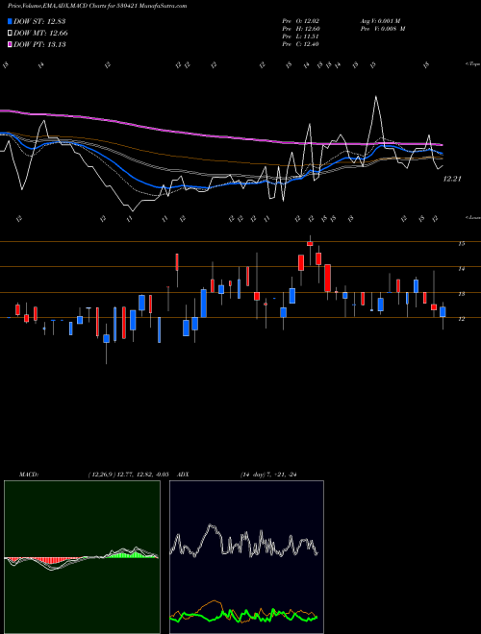481x634 pixels.
Task: Click the blue DOW ST legend swatch
Action: tap(10, 21)
